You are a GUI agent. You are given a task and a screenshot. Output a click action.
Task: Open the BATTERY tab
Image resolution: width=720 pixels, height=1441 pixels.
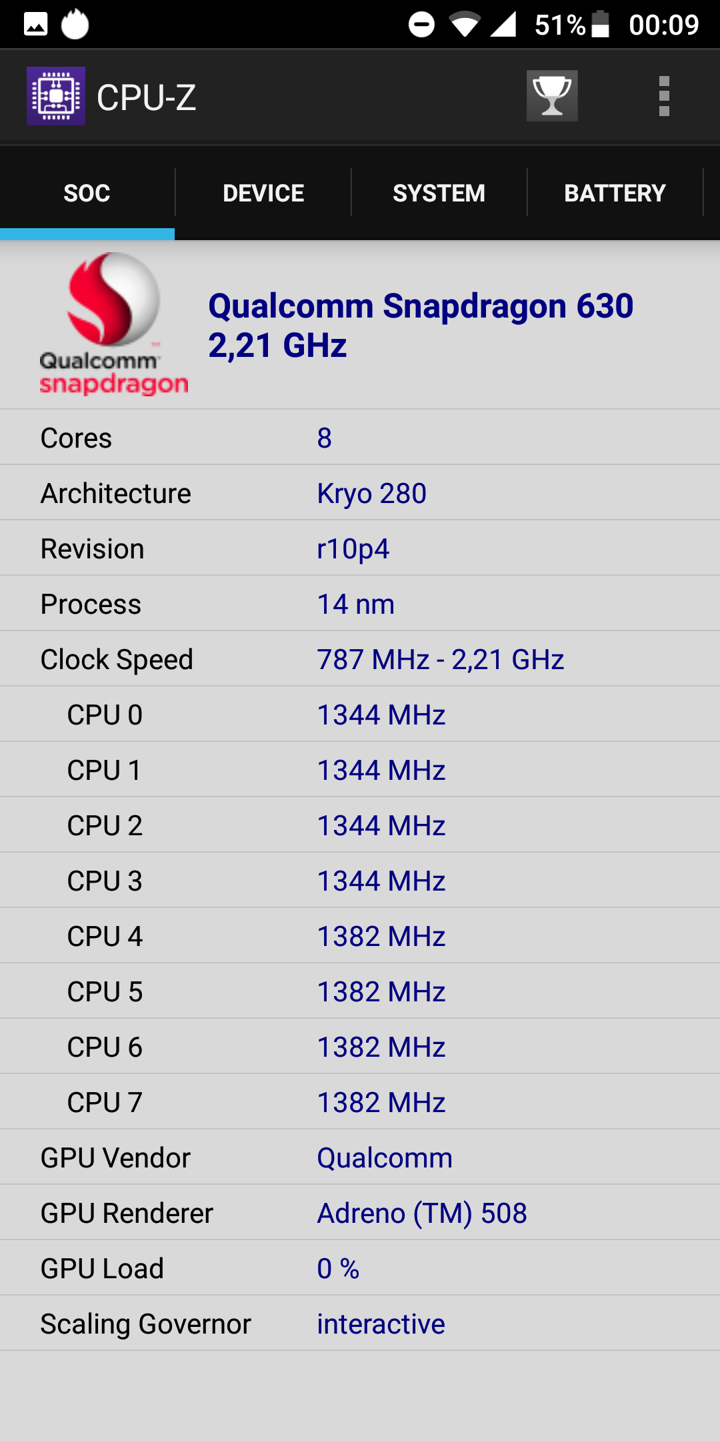615,193
